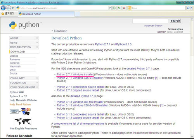Download Python 3.1.3 bzipped source tarball

pos(78,118)
